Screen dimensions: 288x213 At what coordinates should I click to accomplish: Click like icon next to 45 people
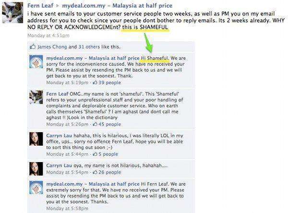[95, 124]
